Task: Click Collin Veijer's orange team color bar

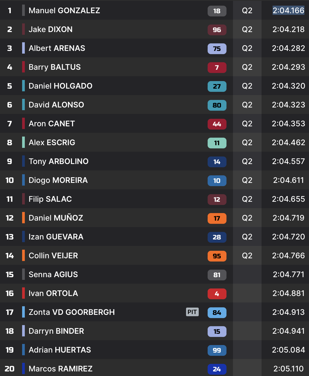Action: (x=23, y=256)
